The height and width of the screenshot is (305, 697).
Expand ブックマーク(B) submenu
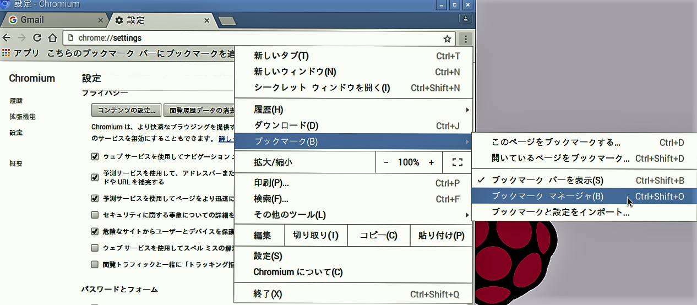[x=353, y=141]
